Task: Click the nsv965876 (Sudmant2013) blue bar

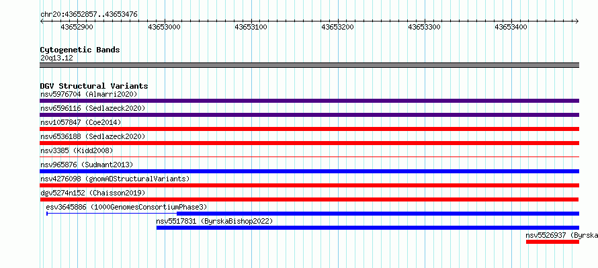Action: tap(309, 171)
